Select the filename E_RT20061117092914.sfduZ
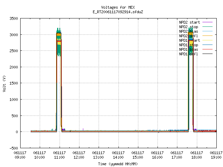This screenshot has width=223, height=167. 118,12
